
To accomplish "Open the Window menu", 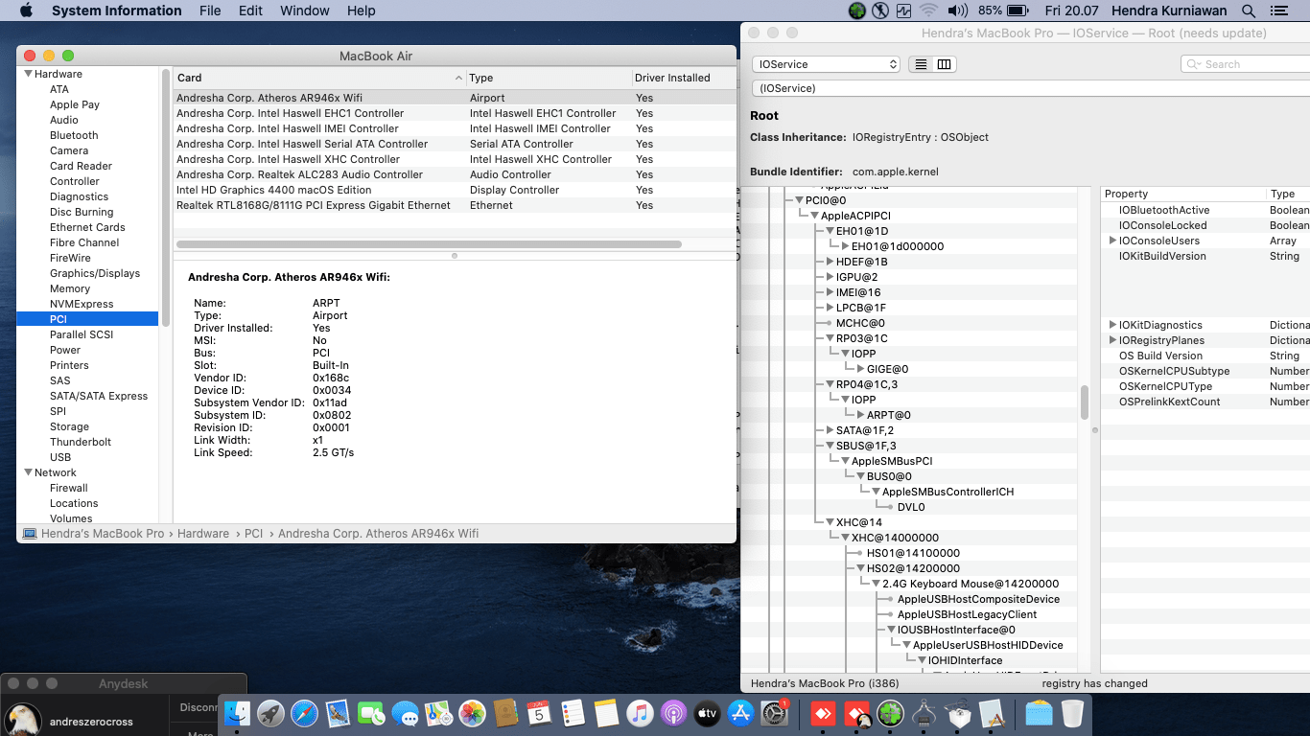I will tap(303, 11).
